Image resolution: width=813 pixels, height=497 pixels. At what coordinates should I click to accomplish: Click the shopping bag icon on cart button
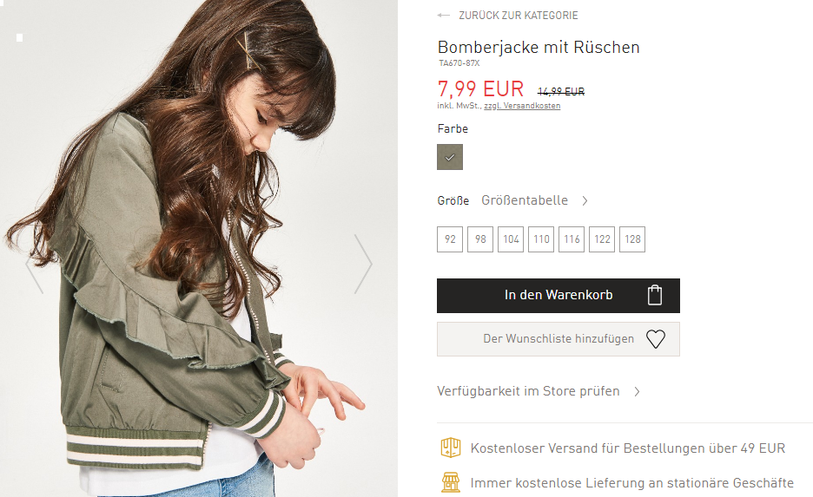655,295
